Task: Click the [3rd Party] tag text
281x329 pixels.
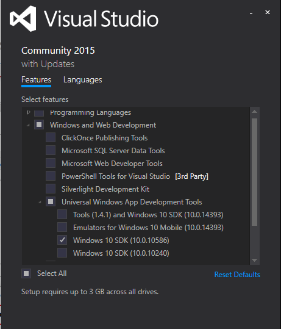Action: pyautogui.click(x=191, y=176)
